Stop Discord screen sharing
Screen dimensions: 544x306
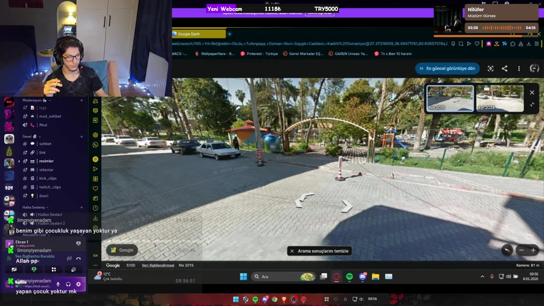coord(34,269)
